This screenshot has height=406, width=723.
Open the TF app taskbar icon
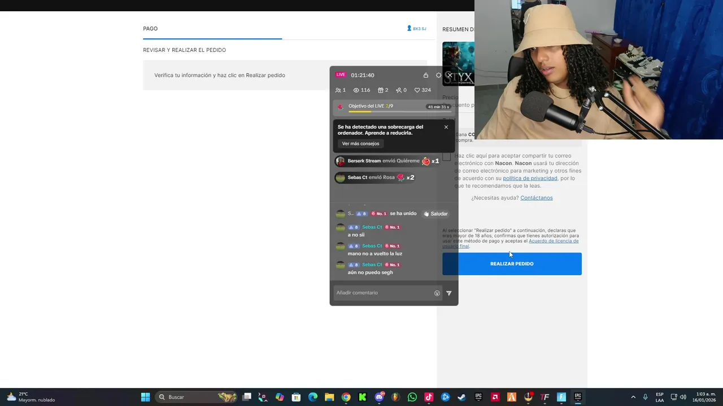tap(545, 397)
